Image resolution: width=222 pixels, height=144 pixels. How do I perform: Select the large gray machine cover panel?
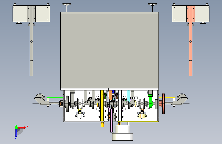point(110,50)
